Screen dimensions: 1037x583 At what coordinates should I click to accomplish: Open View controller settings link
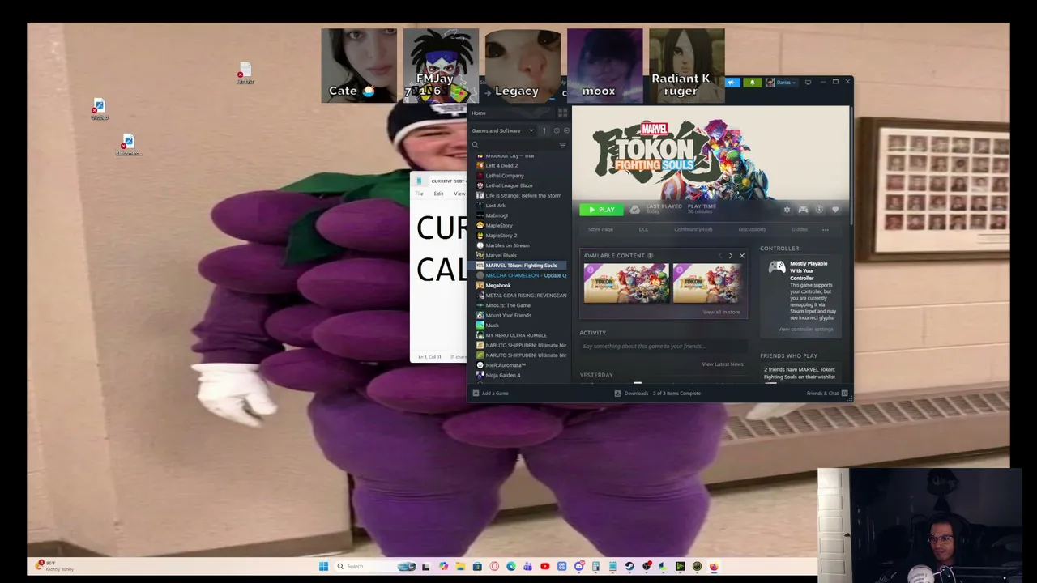pos(805,329)
